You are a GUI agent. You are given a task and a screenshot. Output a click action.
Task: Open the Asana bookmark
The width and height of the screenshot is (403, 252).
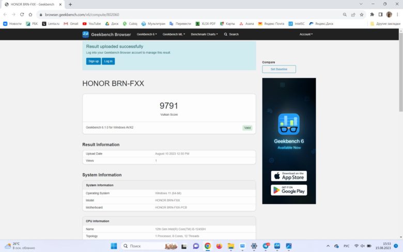click(x=246, y=24)
